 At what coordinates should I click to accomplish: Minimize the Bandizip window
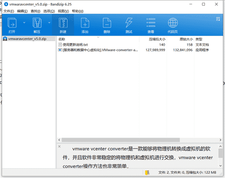191,4
